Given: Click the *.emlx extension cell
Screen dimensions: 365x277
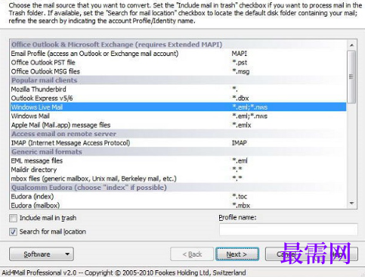Looking at the screenshot, I should point(242,125).
